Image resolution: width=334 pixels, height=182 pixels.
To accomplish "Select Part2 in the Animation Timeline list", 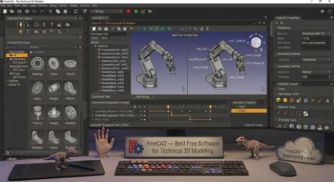I will 249,111.
